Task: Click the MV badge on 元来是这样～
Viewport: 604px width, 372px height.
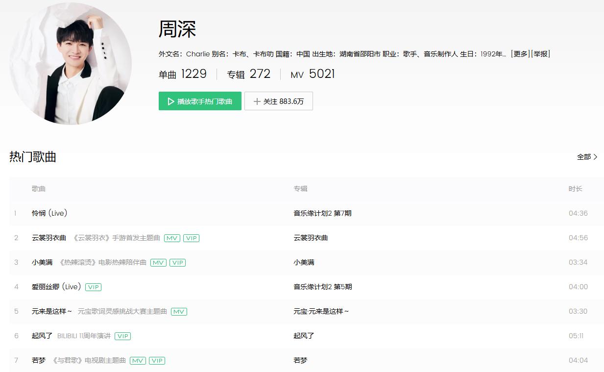Action: 179,311
